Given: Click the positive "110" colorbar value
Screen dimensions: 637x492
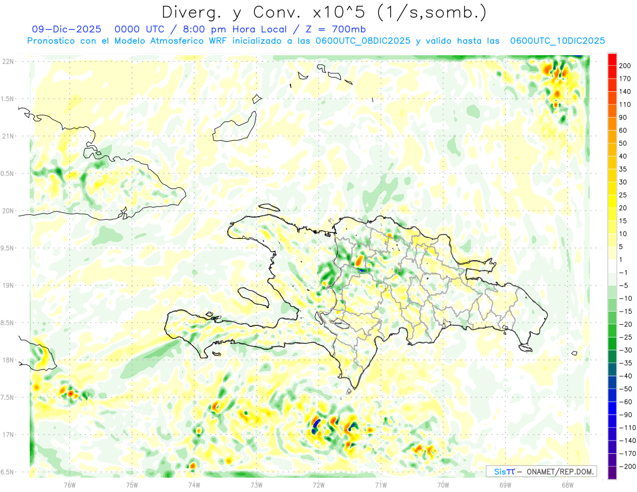Looking at the screenshot, I should click(625, 105).
